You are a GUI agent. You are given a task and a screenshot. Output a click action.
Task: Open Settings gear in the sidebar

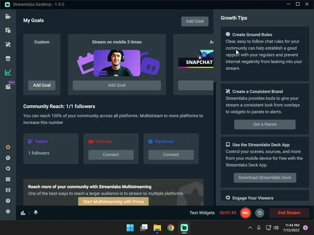[8, 211]
